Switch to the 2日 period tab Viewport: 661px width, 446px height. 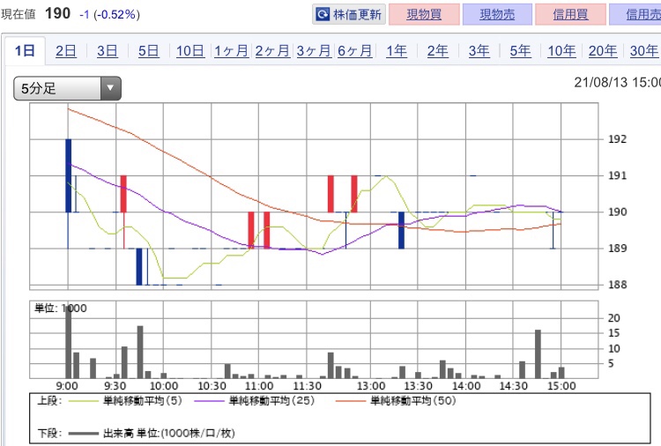[66, 51]
